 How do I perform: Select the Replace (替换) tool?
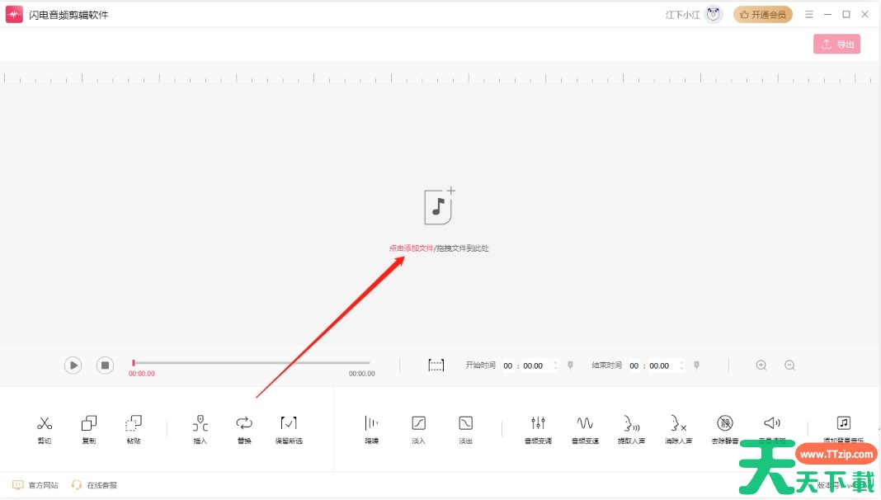point(244,423)
